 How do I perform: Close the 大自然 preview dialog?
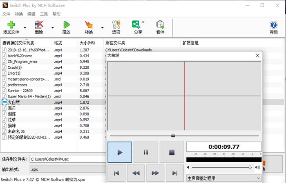click(257, 55)
